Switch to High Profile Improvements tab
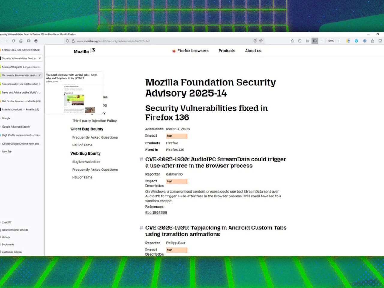Image resolution: width=384 pixels, height=288 pixels. (x=21, y=135)
